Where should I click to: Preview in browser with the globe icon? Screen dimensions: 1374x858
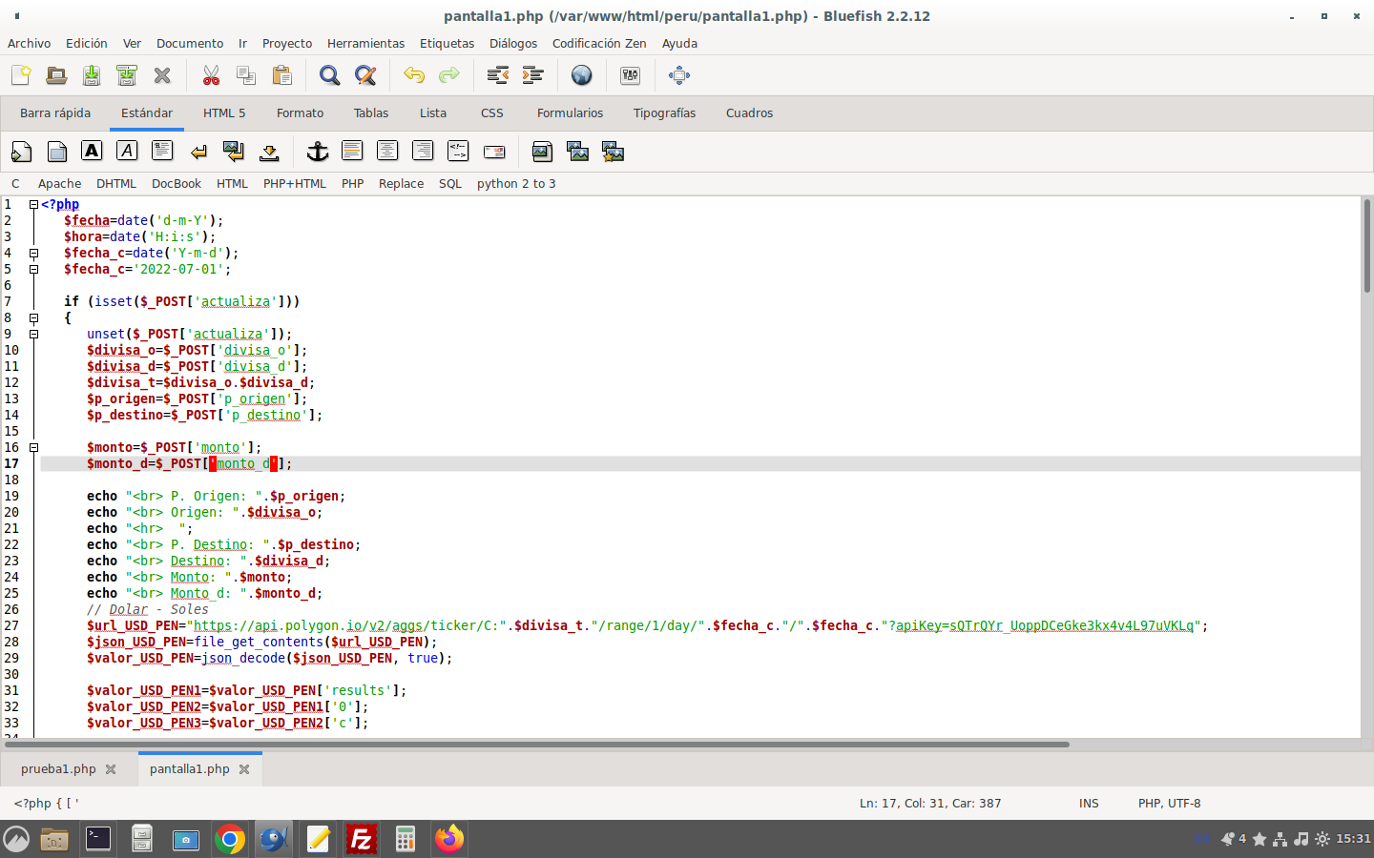point(581,75)
